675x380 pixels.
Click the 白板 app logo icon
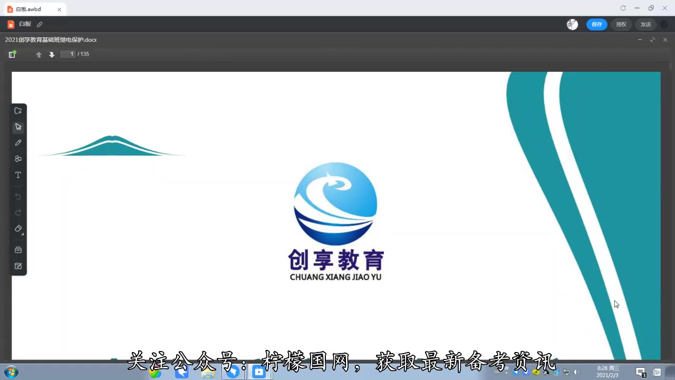point(11,24)
